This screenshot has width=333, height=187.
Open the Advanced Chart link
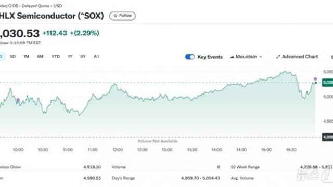(297, 57)
